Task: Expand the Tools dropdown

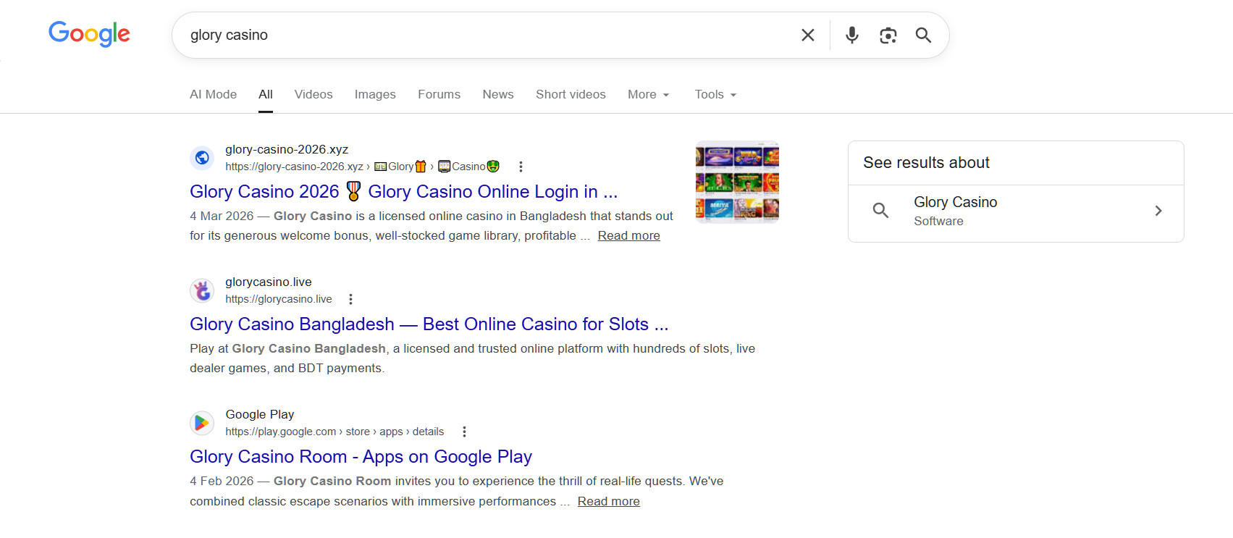Action: (715, 94)
